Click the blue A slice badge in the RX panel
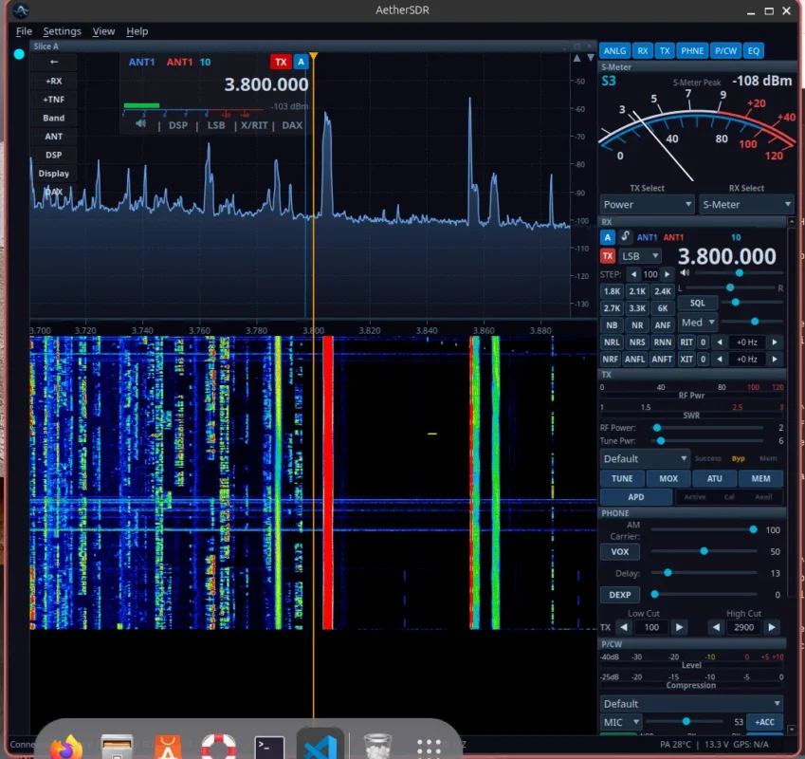805x759 pixels. (x=608, y=237)
